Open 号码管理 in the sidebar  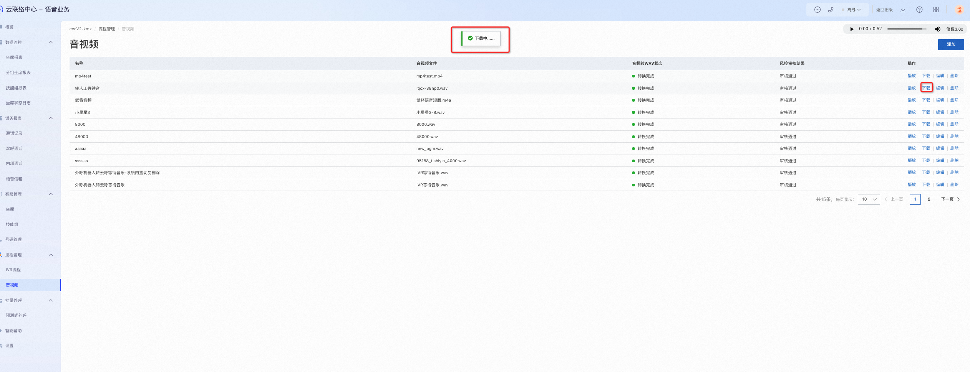(x=13, y=239)
